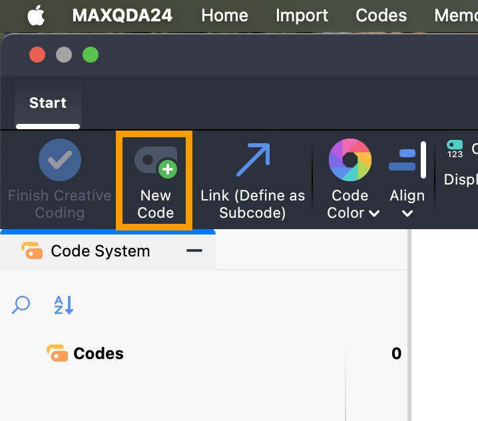The image size is (478, 421).
Task: Open the Import menu
Action: coord(302,15)
